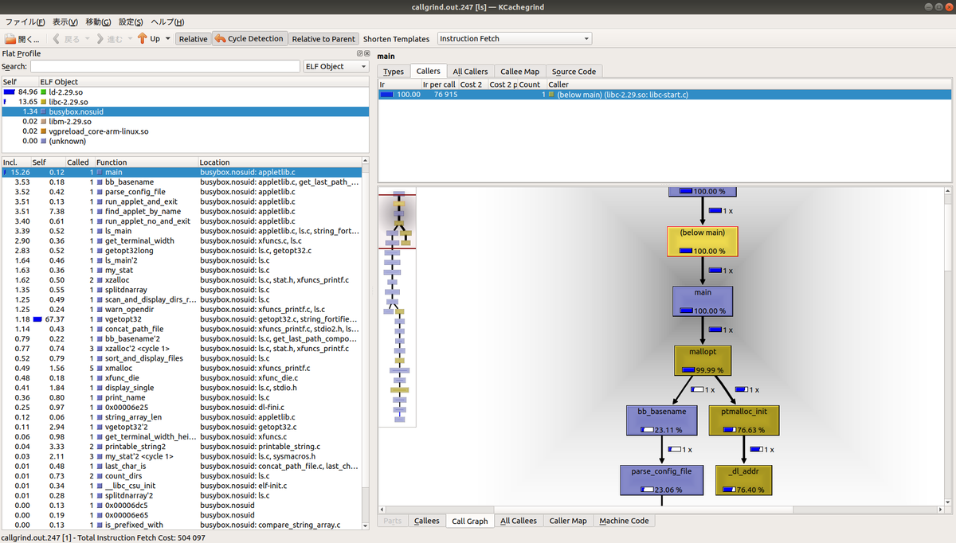Open the Up button dropdown arrow
This screenshot has width=956, height=543.
(168, 38)
